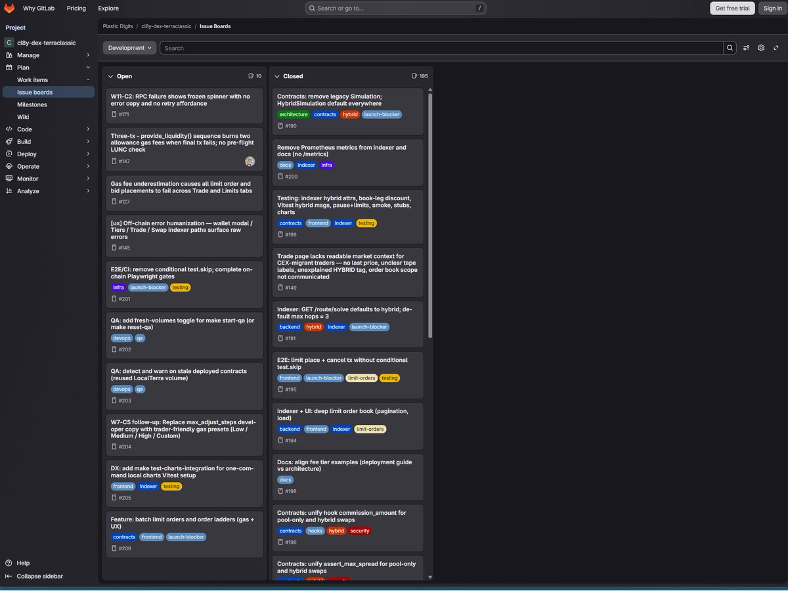This screenshot has height=591, width=788.
Task: Expand the Analyze section chevron
Action: tap(88, 191)
